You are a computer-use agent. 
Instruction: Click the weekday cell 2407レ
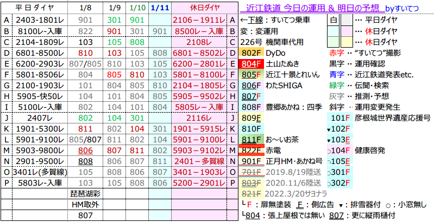tap(40, 117)
